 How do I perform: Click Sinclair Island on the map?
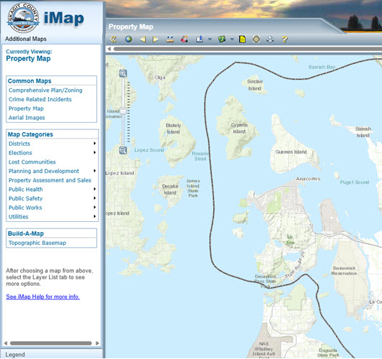click(255, 85)
